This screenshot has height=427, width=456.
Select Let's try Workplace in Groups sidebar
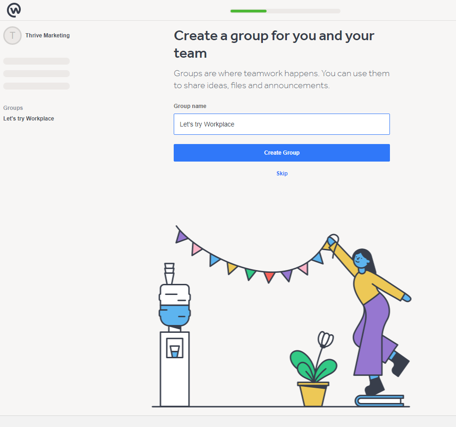tap(29, 119)
